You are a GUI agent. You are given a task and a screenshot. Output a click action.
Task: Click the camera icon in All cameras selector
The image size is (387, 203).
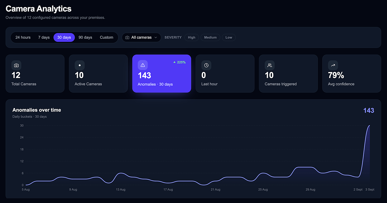tap(127, 38)
